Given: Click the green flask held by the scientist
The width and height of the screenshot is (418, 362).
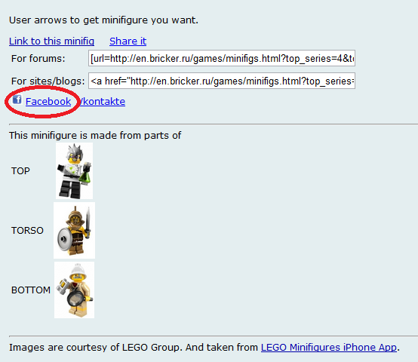Looking at the screenshot, I should (x=86, y=175).
